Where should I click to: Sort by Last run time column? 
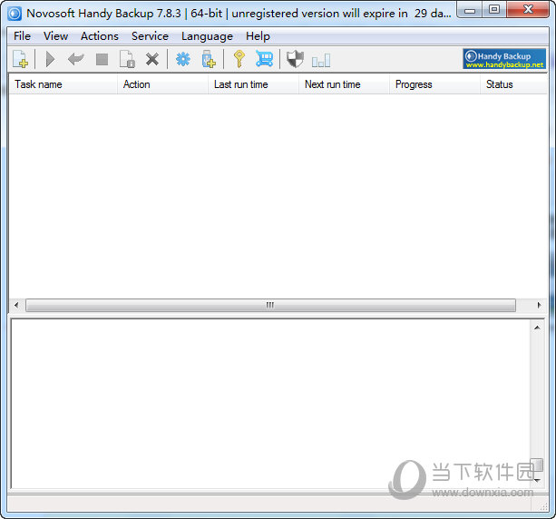tap(253, 84)
